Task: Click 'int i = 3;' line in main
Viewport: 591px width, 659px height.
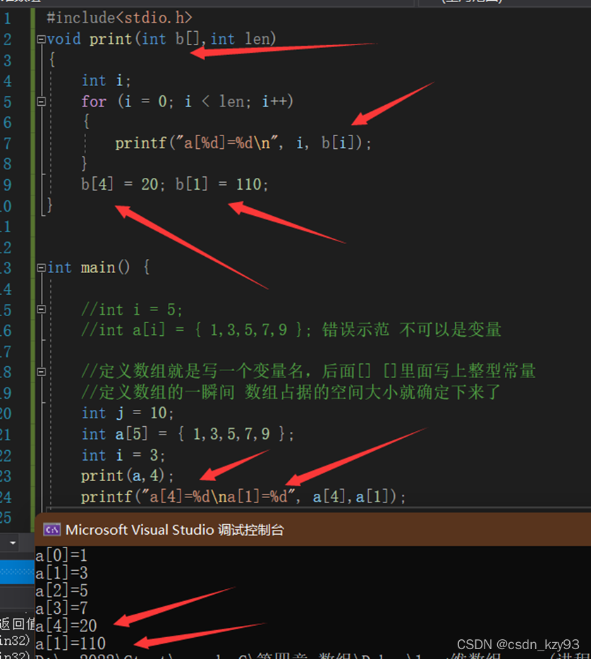Action: coord(123,455)
